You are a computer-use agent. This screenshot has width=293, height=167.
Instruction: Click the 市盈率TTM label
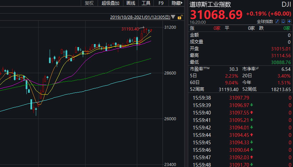(x=200, y=69)
